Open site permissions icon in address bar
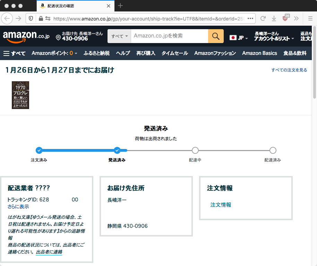The width and height of the screenshot is (317, 266). pyautogui.click(x=48, y=19)
